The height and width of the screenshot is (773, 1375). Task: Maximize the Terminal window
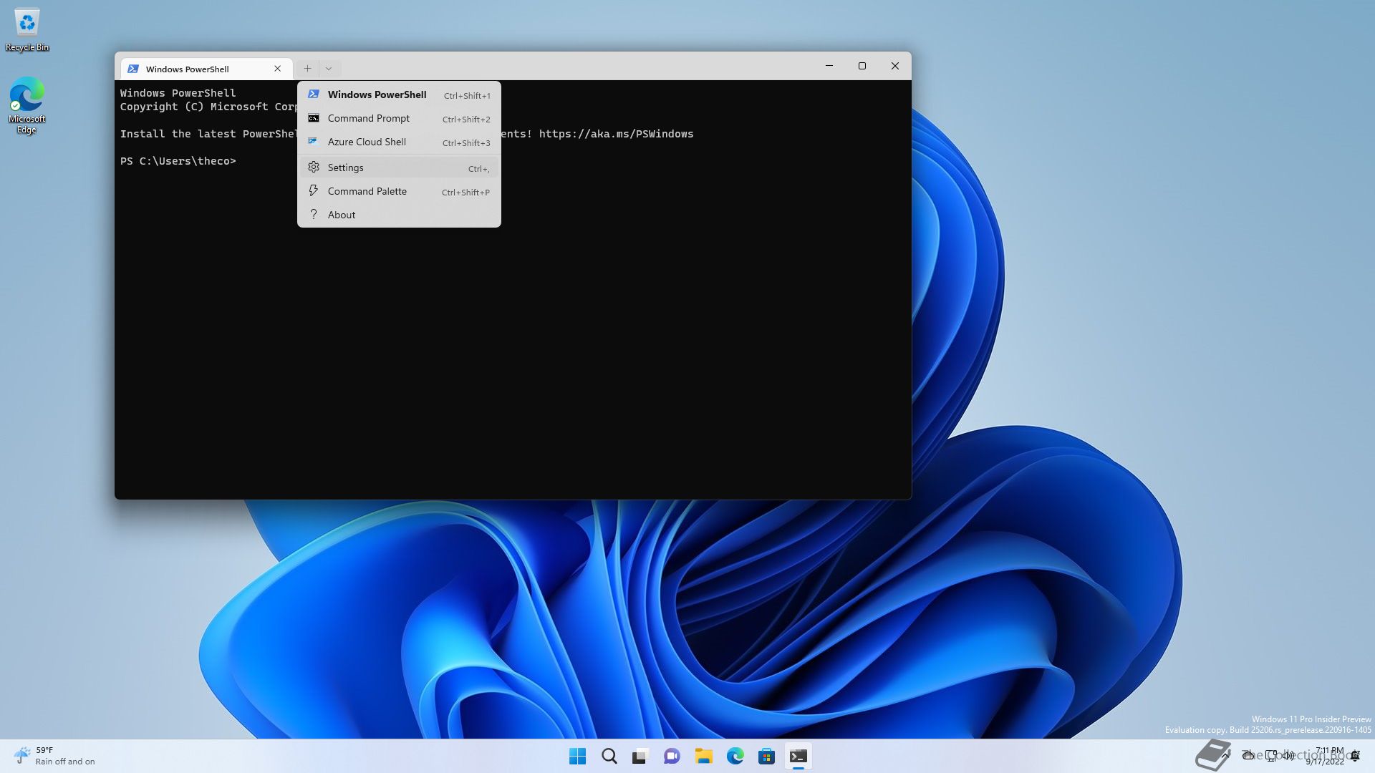tap(862, 66)
